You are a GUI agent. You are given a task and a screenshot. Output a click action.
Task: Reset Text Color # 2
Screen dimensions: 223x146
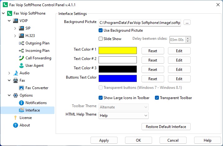click(x=153, y=60)
